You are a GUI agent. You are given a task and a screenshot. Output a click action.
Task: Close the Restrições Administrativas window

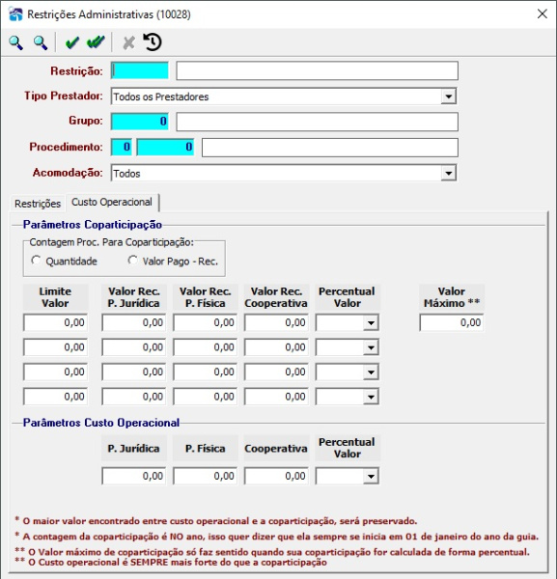click(x=542, y=14)
